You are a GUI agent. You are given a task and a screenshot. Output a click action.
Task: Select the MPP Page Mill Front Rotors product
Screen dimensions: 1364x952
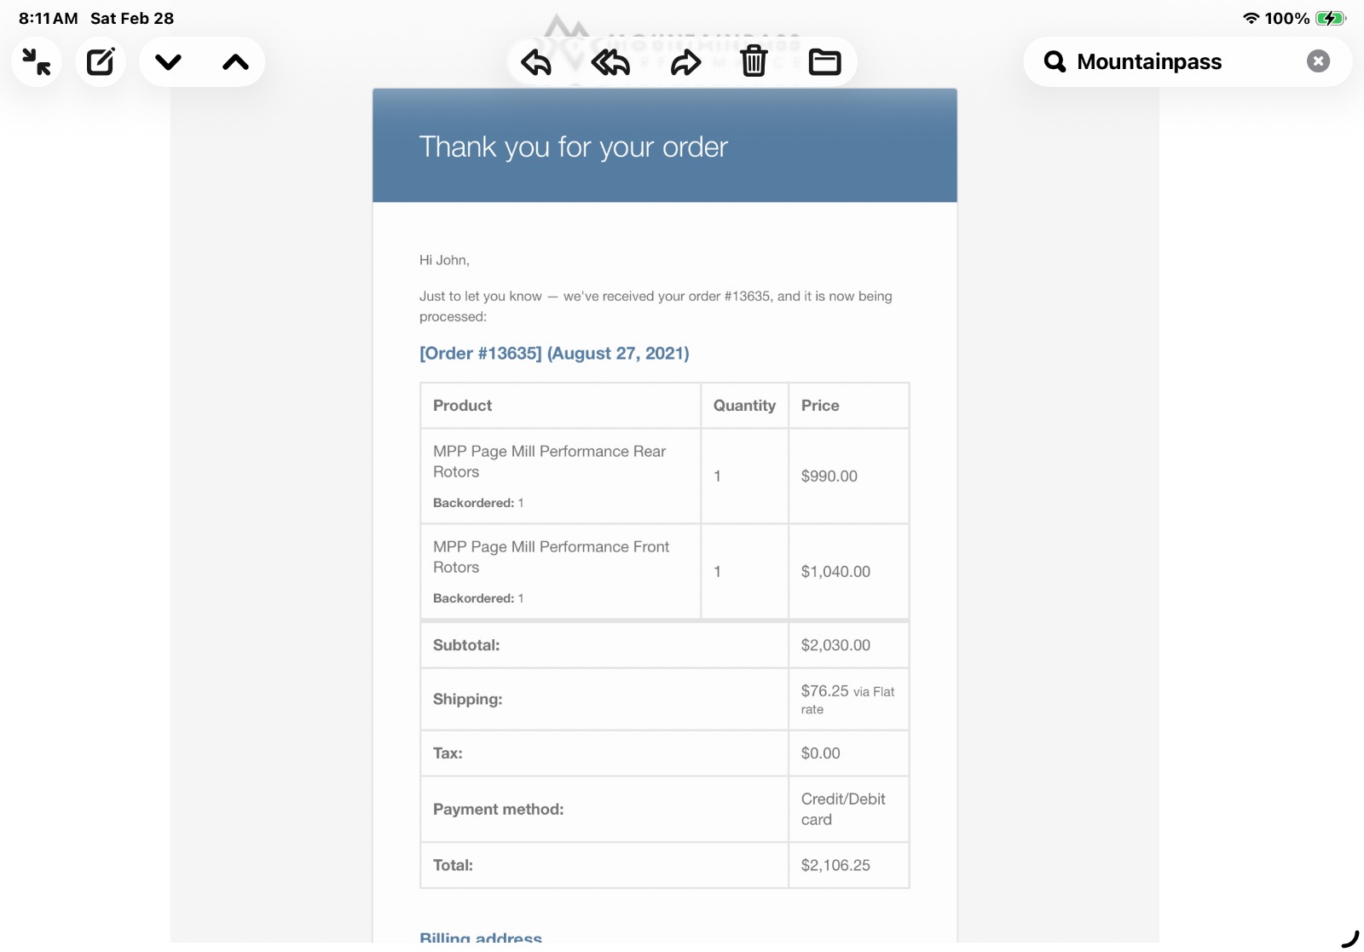tap(551, 557)
